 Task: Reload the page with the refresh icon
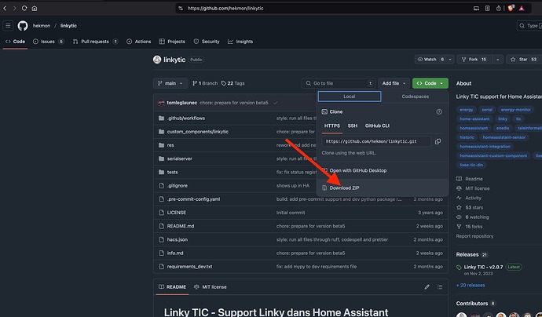(24, 9)
